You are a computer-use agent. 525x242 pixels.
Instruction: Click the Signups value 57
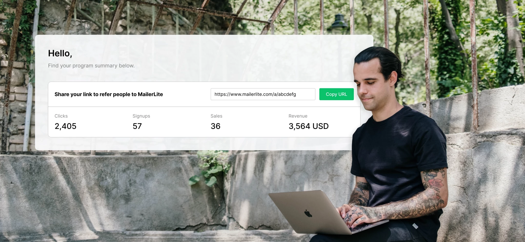pos(137,126)
